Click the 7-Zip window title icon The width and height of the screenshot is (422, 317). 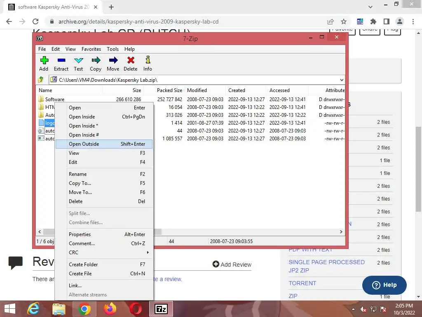point(40,38)
